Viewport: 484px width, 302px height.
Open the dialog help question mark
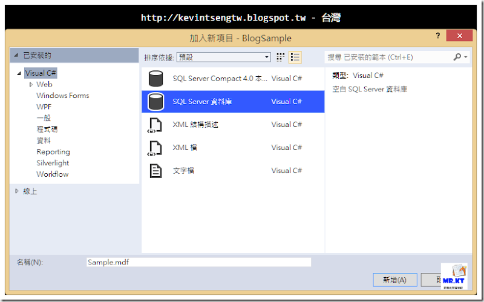click(437, 36)
